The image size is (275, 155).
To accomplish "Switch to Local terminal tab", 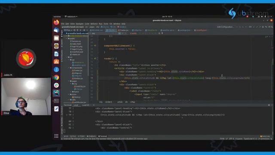I will 76,105.
